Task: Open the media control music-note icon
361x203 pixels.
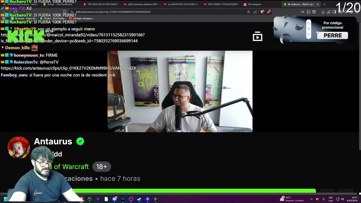Action: click(x=329, y=12)
